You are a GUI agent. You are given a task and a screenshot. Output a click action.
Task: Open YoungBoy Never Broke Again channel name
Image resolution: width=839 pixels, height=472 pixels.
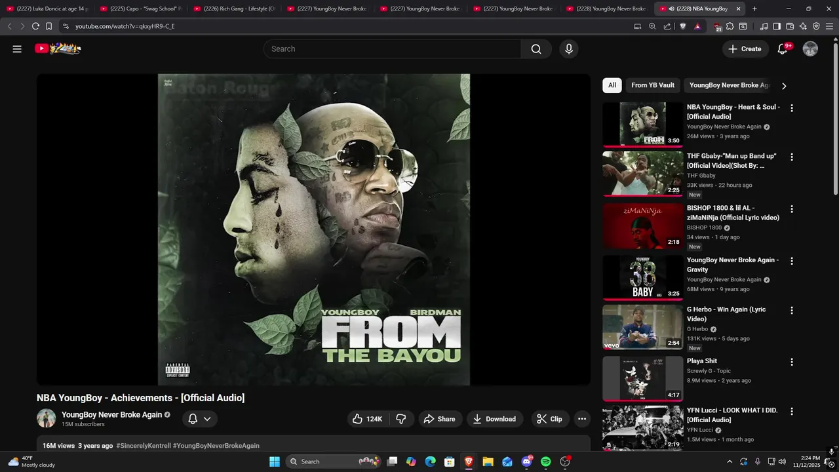[x=112, y=415]
